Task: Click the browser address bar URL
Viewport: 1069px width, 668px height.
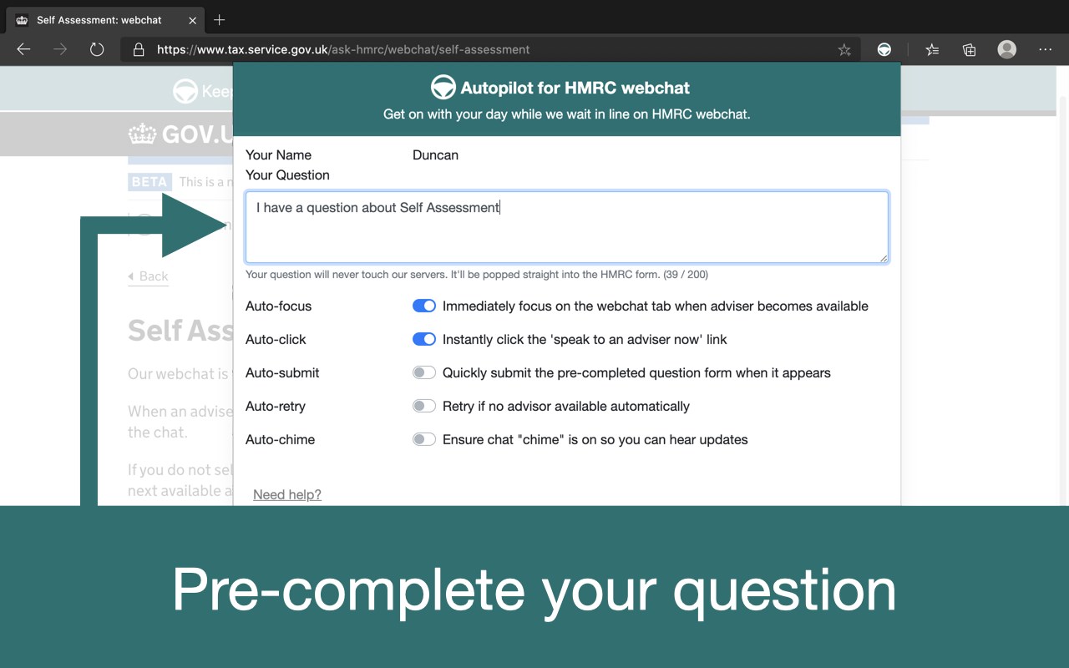Action: [343, 50]
